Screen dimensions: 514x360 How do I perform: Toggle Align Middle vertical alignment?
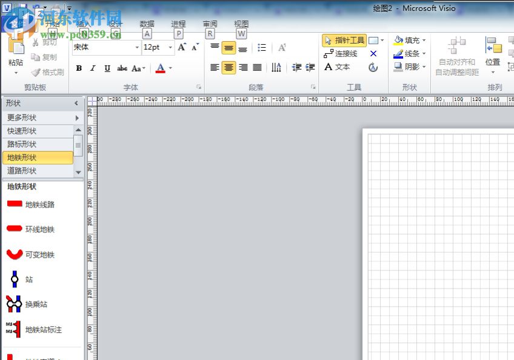[x=229, y=48]
